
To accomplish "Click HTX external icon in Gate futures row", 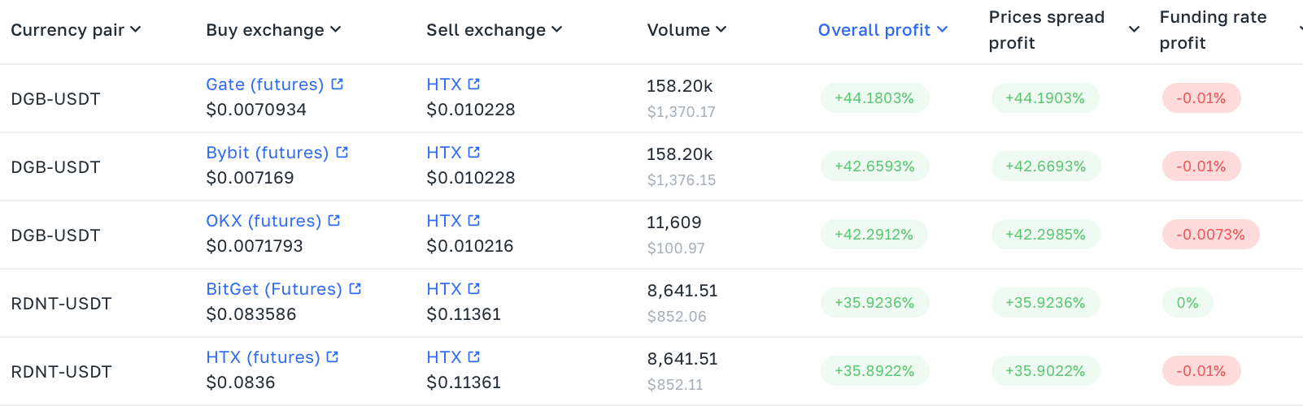I will click(474, 84).
